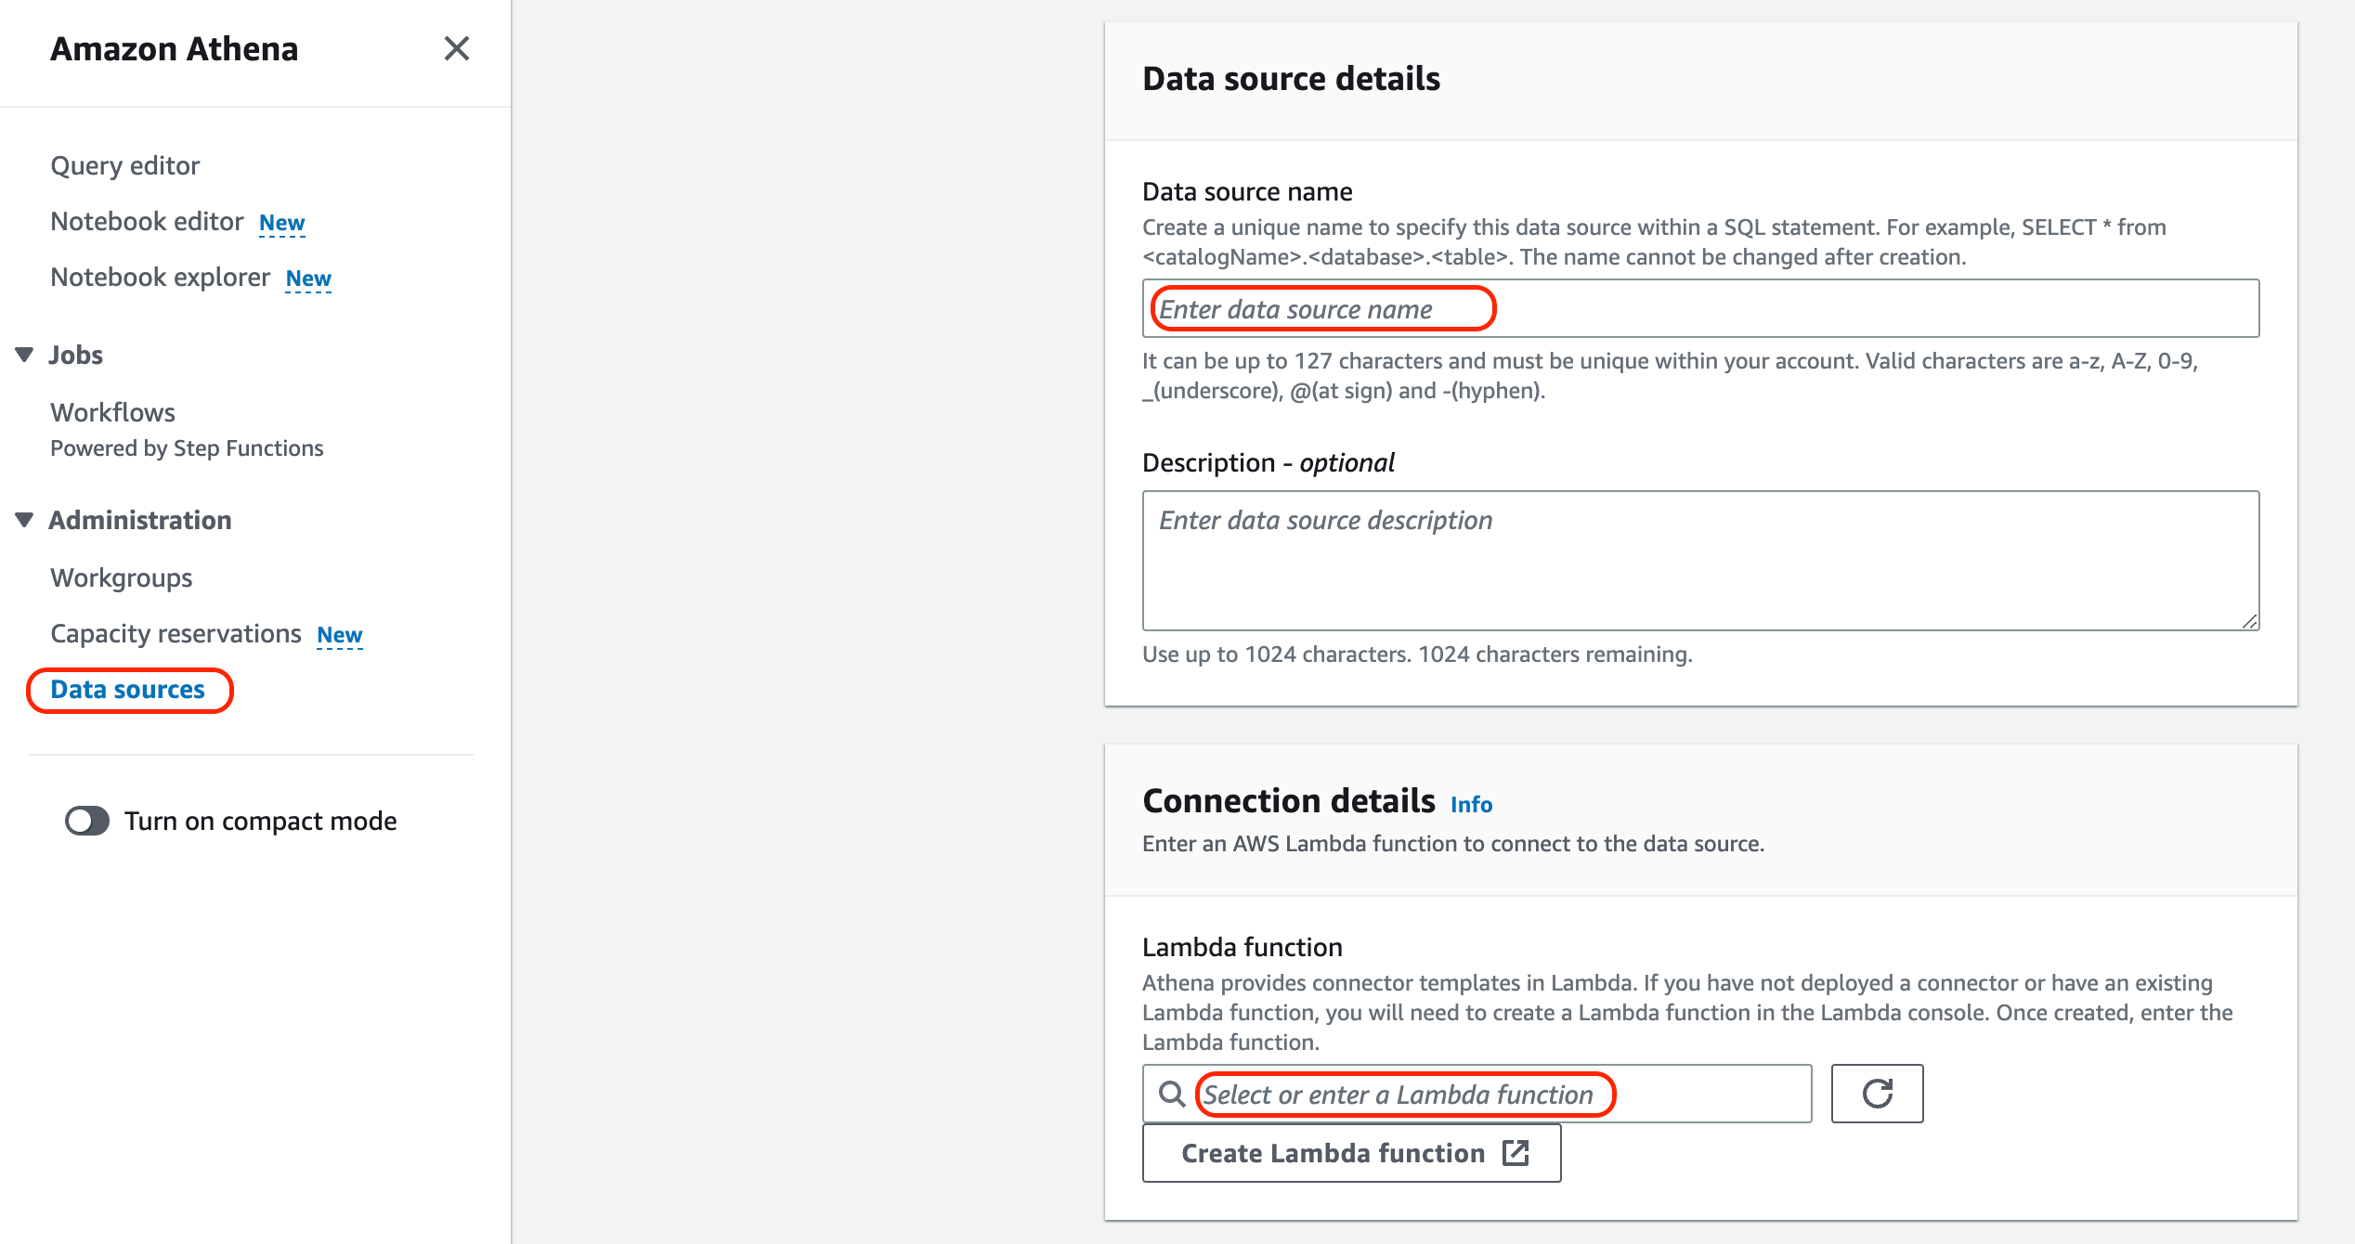Go to Capacity reservations
Screen dimensions: 2355x1244
coord(176,633)
